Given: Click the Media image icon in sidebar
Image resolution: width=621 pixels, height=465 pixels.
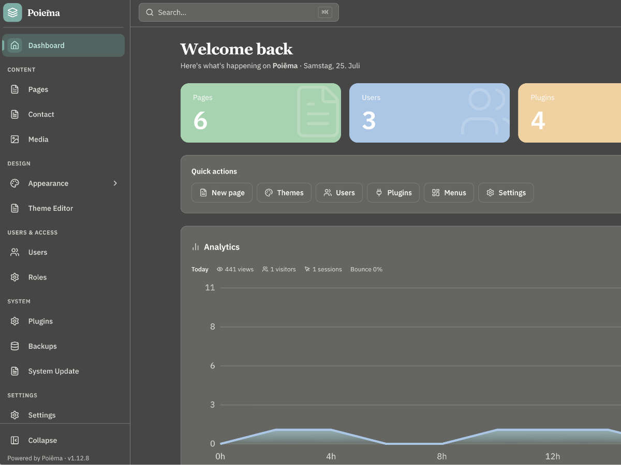Looking at the screenshot, I should point(15,139).
